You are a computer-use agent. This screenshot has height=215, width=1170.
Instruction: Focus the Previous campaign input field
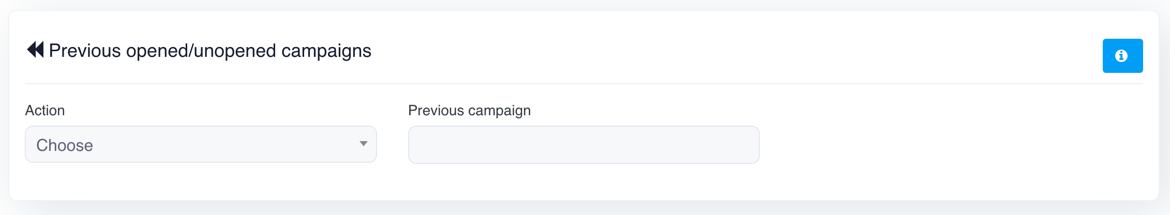(583, 145)
